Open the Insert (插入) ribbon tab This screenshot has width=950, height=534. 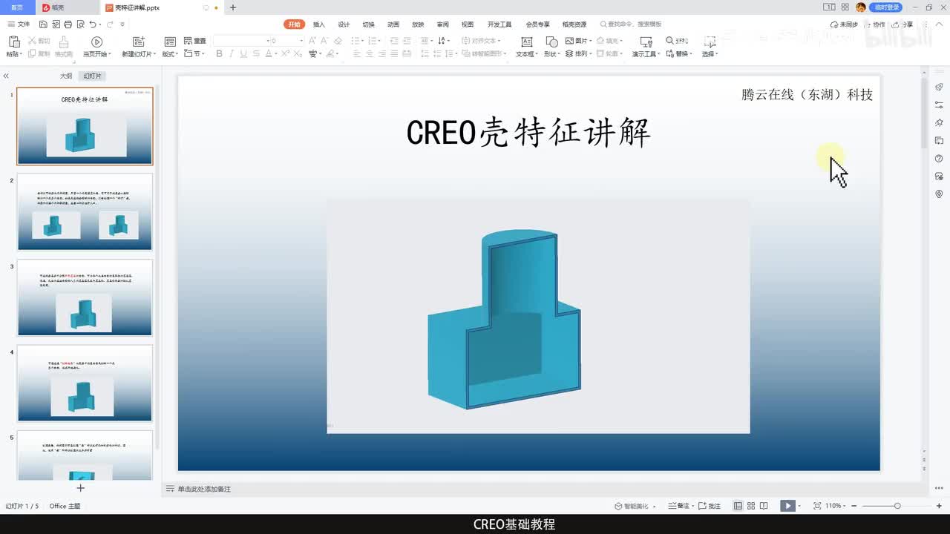click(x=319, y=24)
